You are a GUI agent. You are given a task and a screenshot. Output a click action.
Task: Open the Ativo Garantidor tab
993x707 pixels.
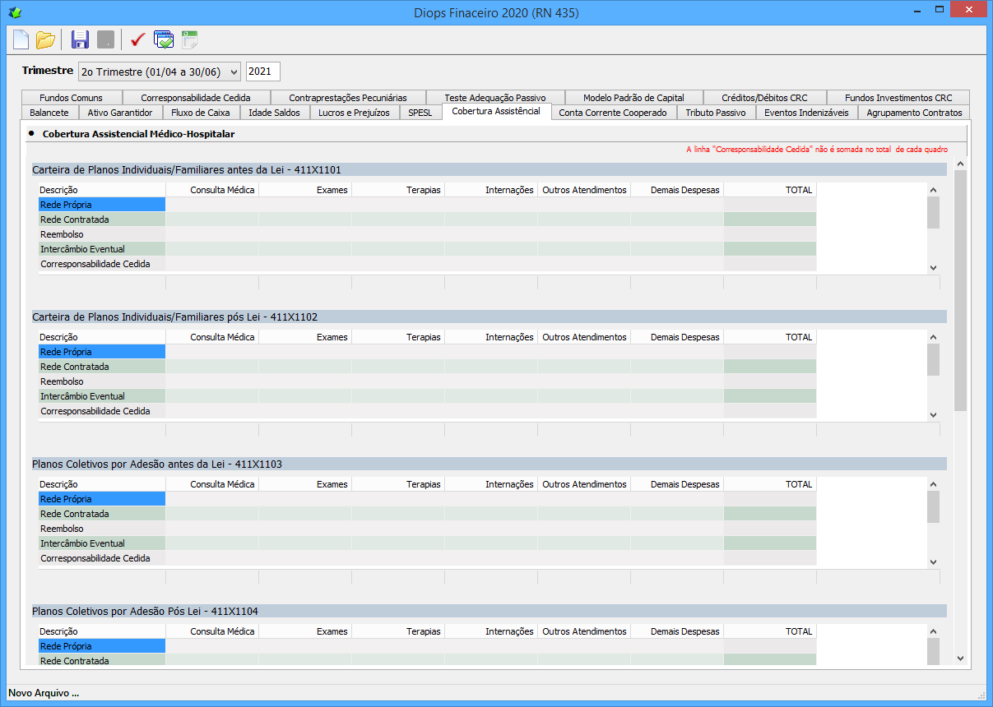(x=120, y=113)
